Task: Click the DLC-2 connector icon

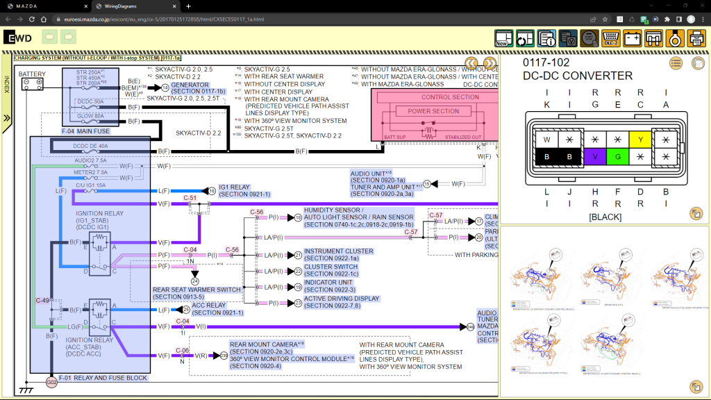Action: coord(611,37)
